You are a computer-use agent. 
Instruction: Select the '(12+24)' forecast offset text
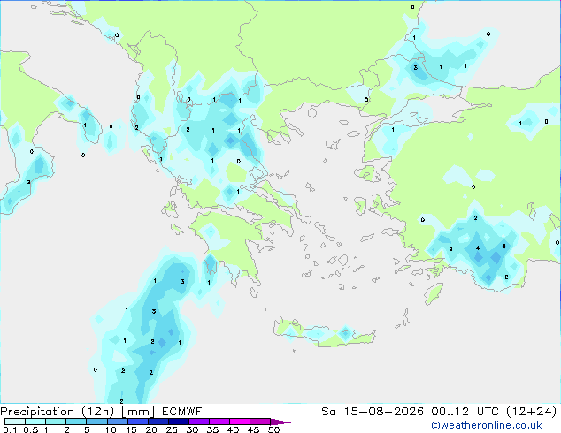point(532,412)
